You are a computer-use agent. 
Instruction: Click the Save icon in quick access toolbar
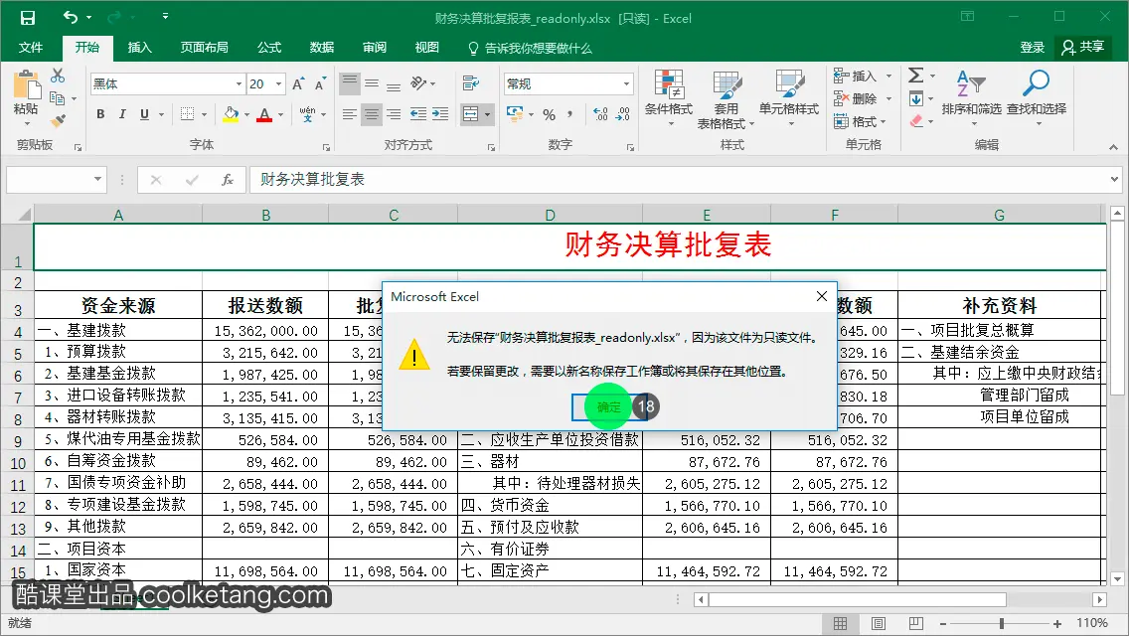pos(28,17)
